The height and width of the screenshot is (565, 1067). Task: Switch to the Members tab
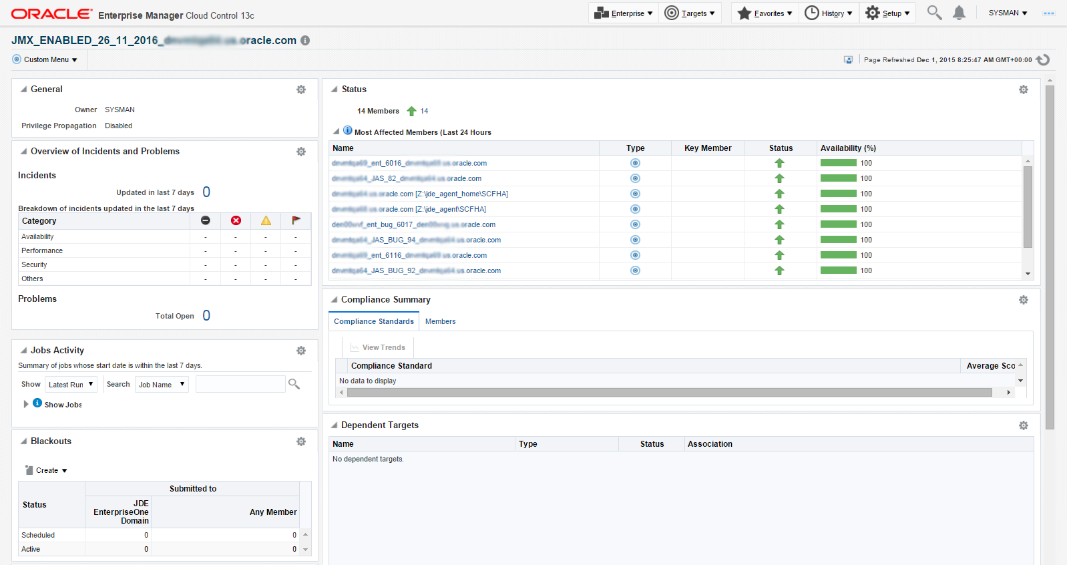click(440, 321)
